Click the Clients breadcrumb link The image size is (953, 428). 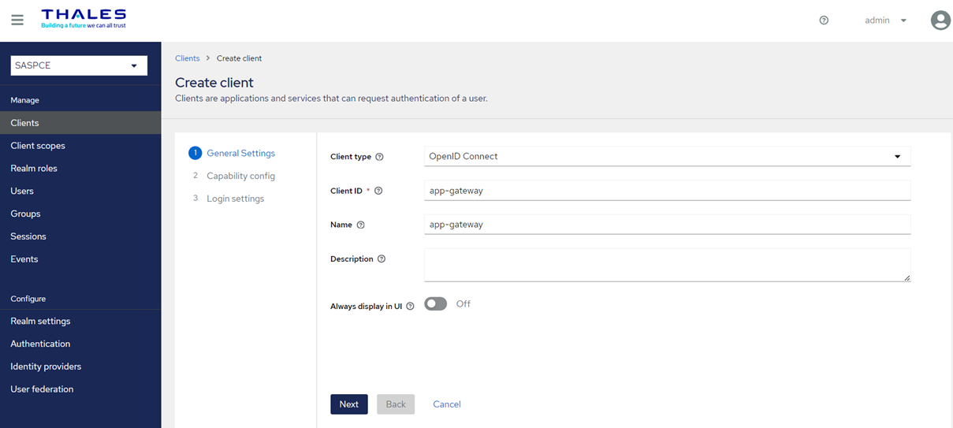point(187,58)
